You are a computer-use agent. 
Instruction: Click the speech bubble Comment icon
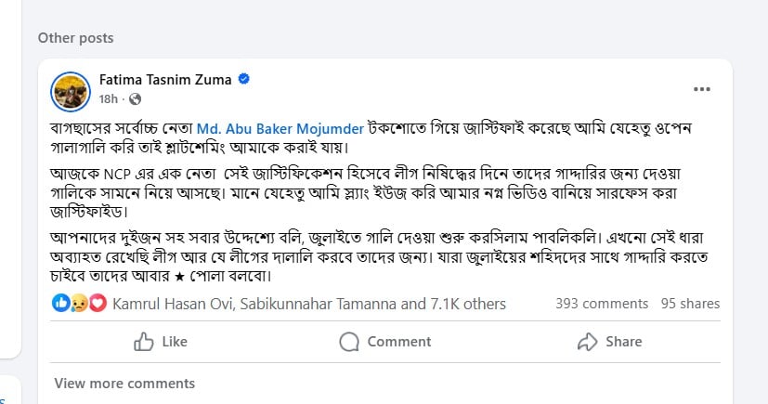pyautogui.click(x=349, y=342)
